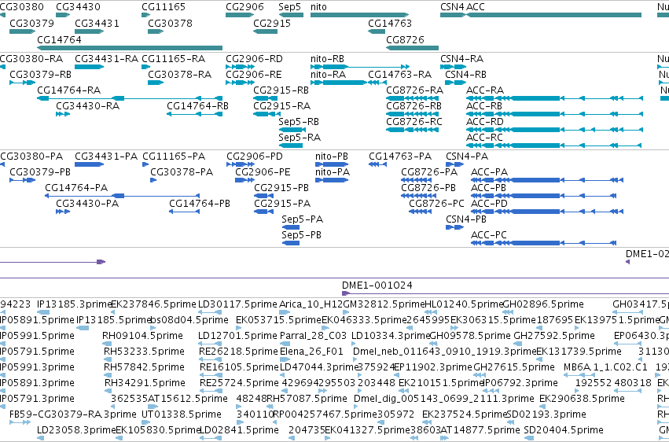669x442 pixels.
Task: Click the CG8726 gene label
Action: pos(405,39)
